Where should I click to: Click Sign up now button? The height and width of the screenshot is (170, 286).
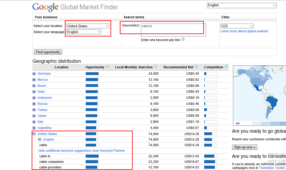[x=245, y=147]
